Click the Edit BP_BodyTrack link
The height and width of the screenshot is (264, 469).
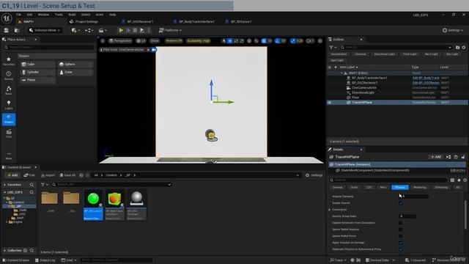(x=426, y=78)
